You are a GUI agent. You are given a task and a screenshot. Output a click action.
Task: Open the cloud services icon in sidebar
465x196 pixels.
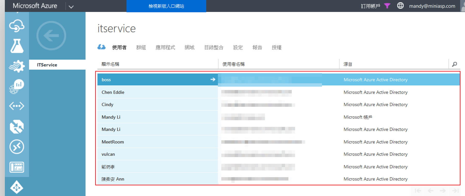coord(17,26)
